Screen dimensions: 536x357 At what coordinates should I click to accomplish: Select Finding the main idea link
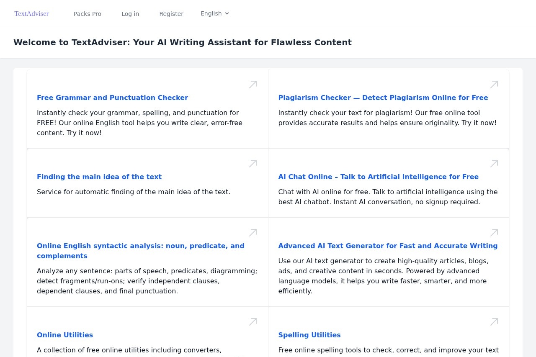[99, 177]
